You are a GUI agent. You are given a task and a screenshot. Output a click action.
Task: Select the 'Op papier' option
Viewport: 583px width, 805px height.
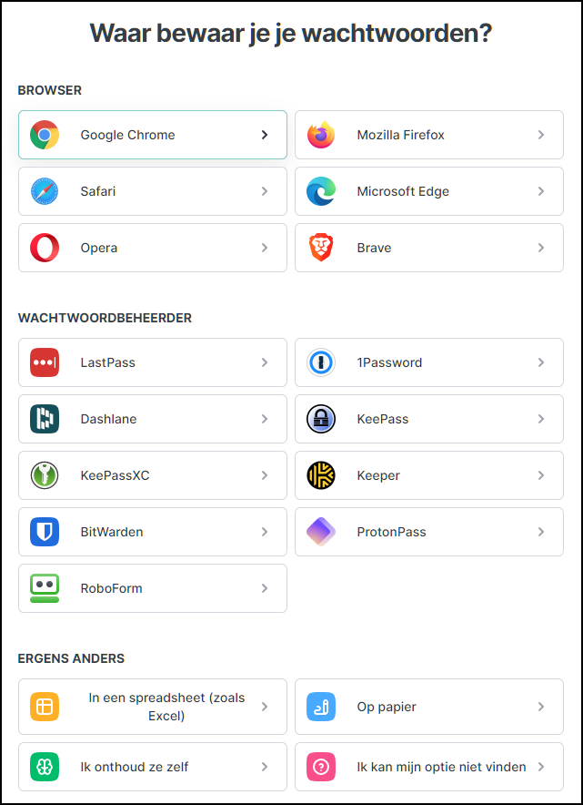click(x=429, y=707)
